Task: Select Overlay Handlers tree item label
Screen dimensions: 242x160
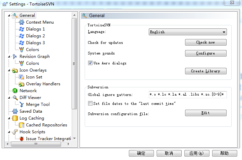Action: 43,84
